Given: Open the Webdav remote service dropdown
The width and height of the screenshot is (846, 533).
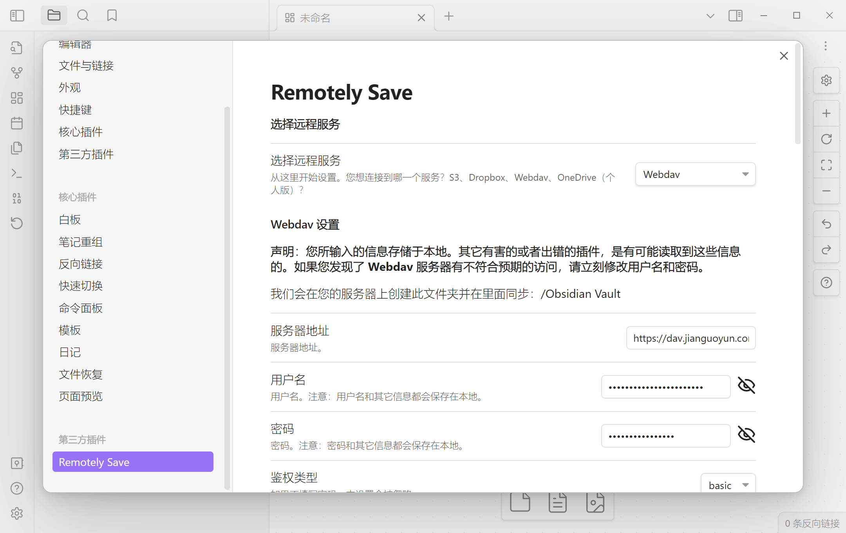Looking at the screenshot, I should [696, 174].
